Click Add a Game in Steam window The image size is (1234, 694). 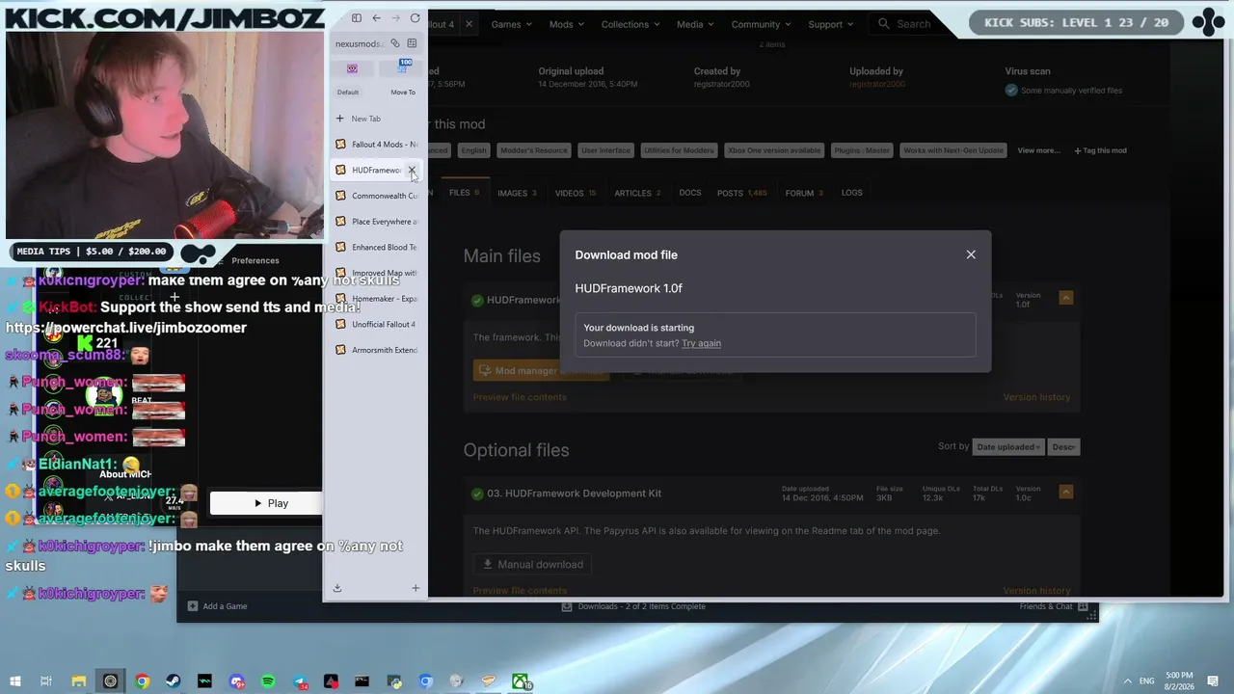point(218,606)
